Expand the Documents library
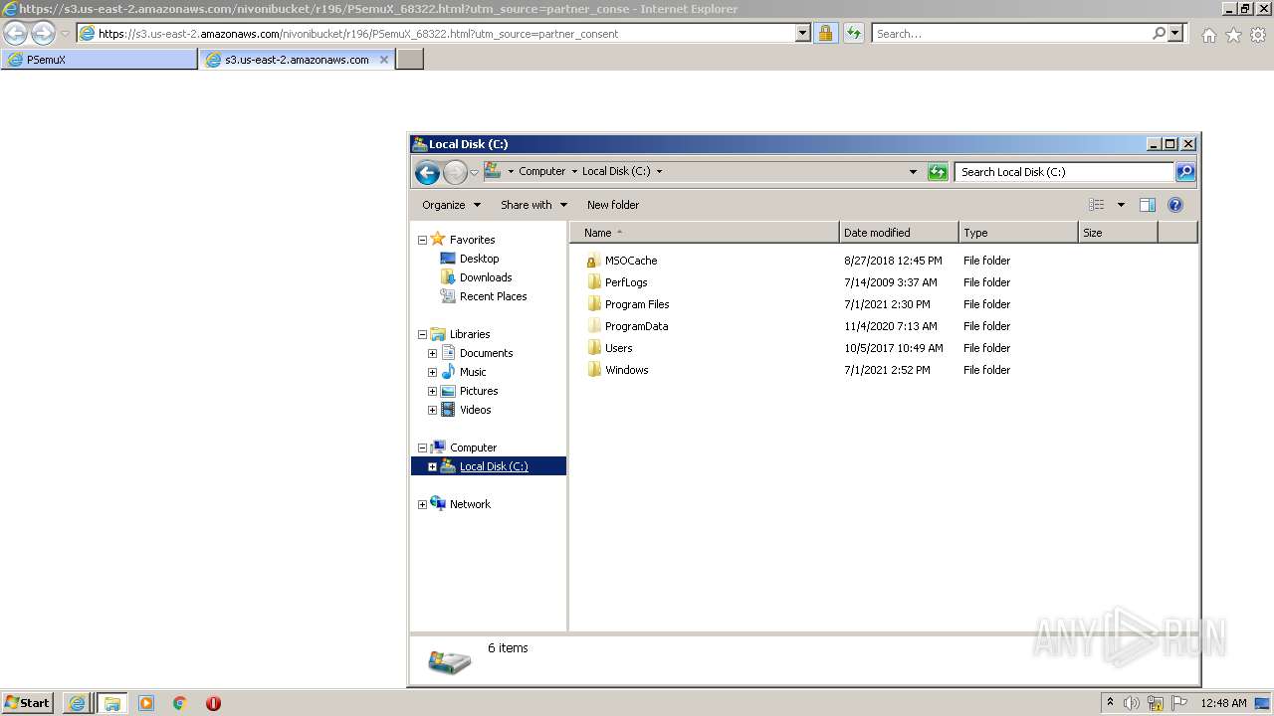The width and height of the screenshot is (1274, 716). point(432,353)
